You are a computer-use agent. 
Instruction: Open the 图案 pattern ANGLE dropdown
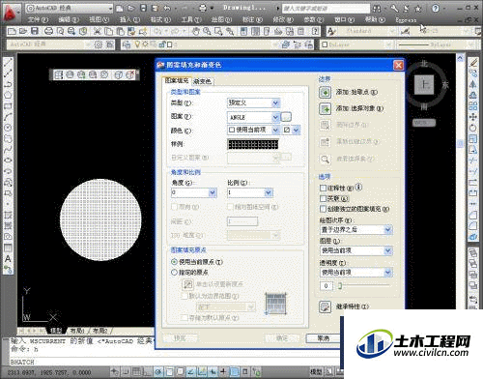275,117
